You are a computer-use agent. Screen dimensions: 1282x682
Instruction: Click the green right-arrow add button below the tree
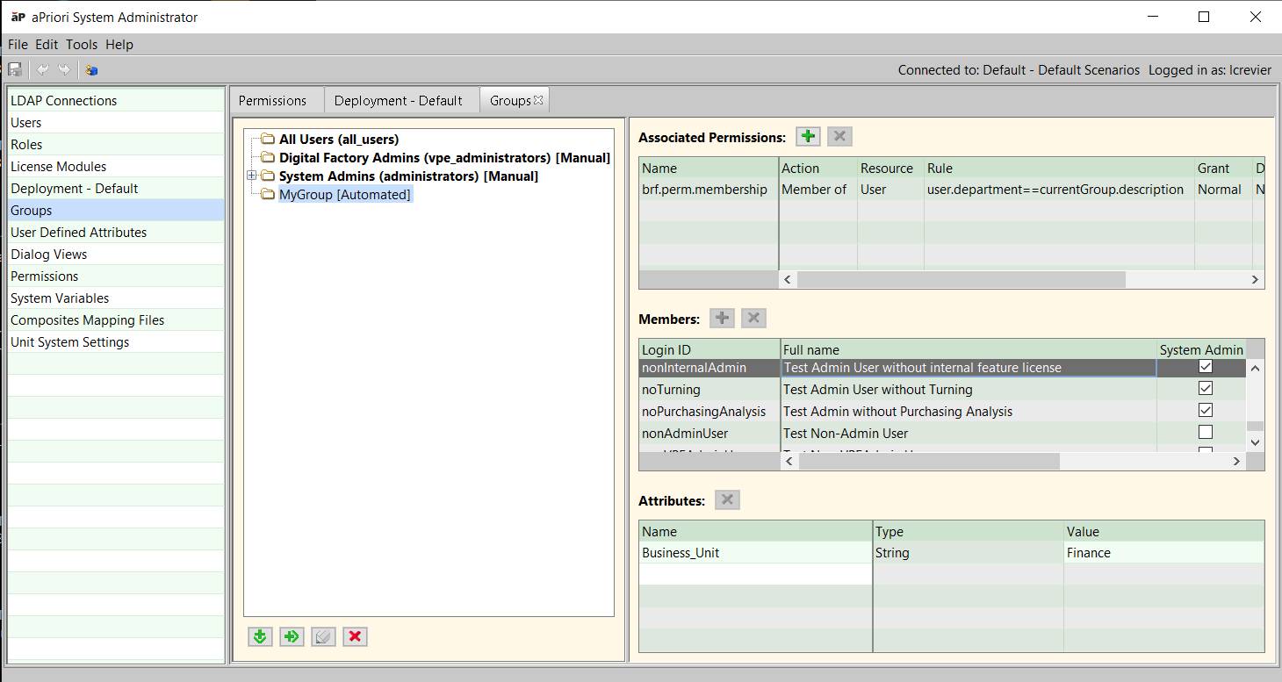292,636
